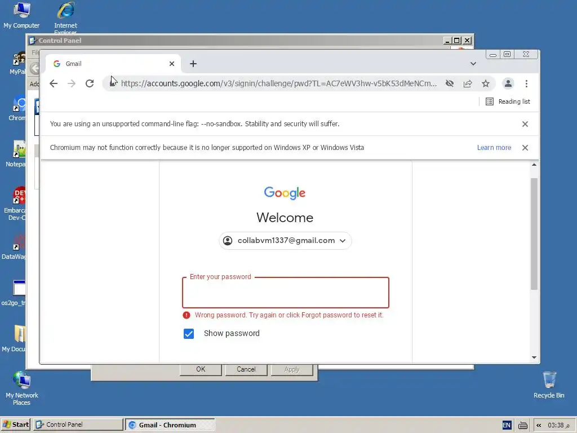This screenshot has width=577, height=433.
Task: Click the Google logo
Action: [285, 193]
